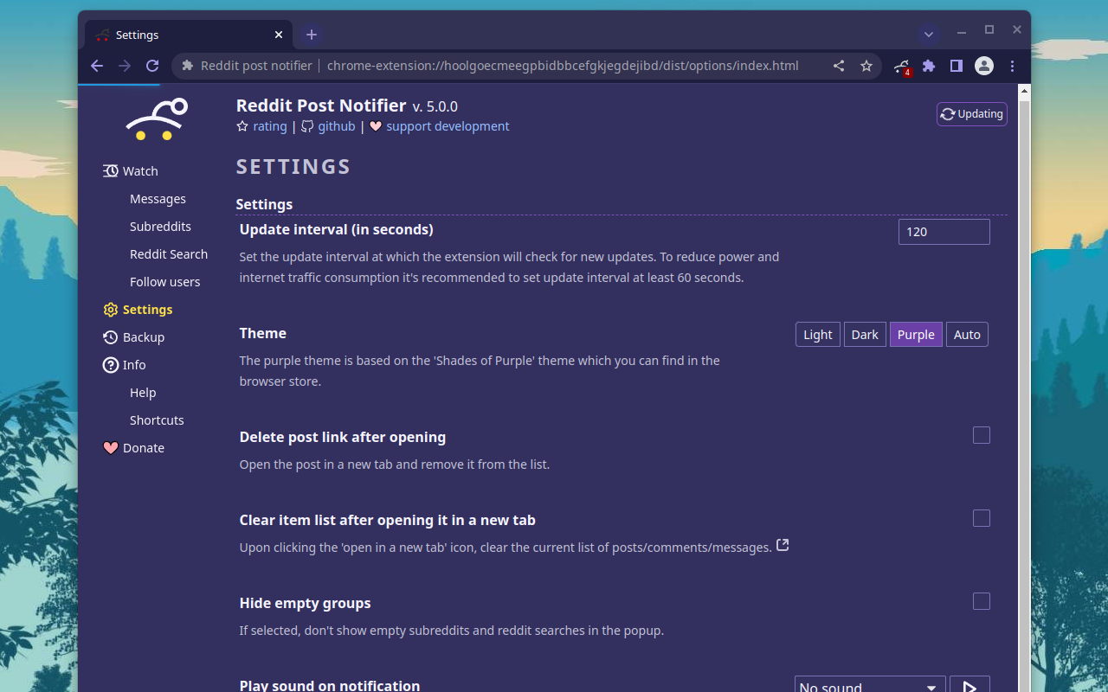Click the Watch clock icon in sidebar
Screen dimensions: 1108x692
click(110, 171)
